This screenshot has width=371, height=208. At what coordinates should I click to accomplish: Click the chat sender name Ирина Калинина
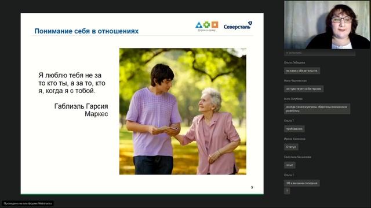click(x=294, y=139)
